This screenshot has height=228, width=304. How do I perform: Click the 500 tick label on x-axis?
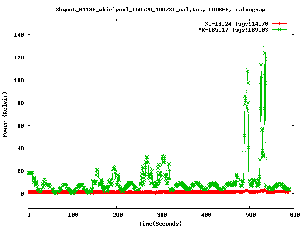(250, 215)
